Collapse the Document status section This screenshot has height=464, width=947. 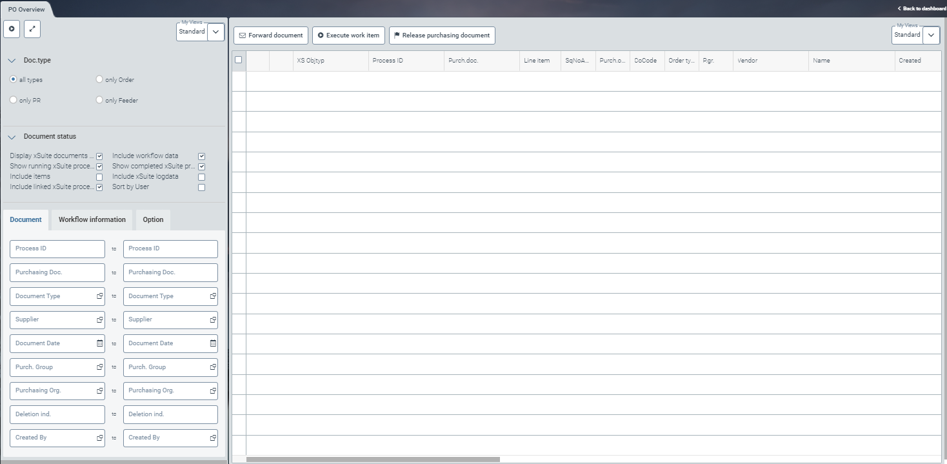(11, 136)
